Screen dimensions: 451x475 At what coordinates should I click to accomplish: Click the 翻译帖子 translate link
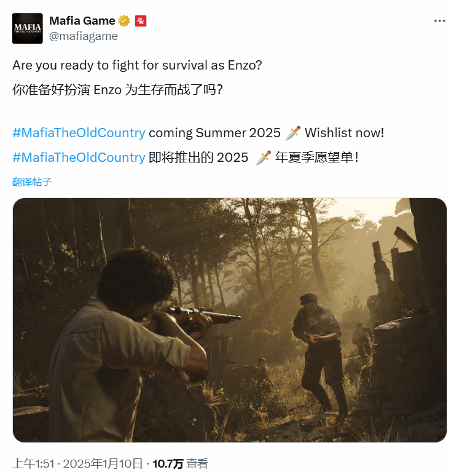32,182
